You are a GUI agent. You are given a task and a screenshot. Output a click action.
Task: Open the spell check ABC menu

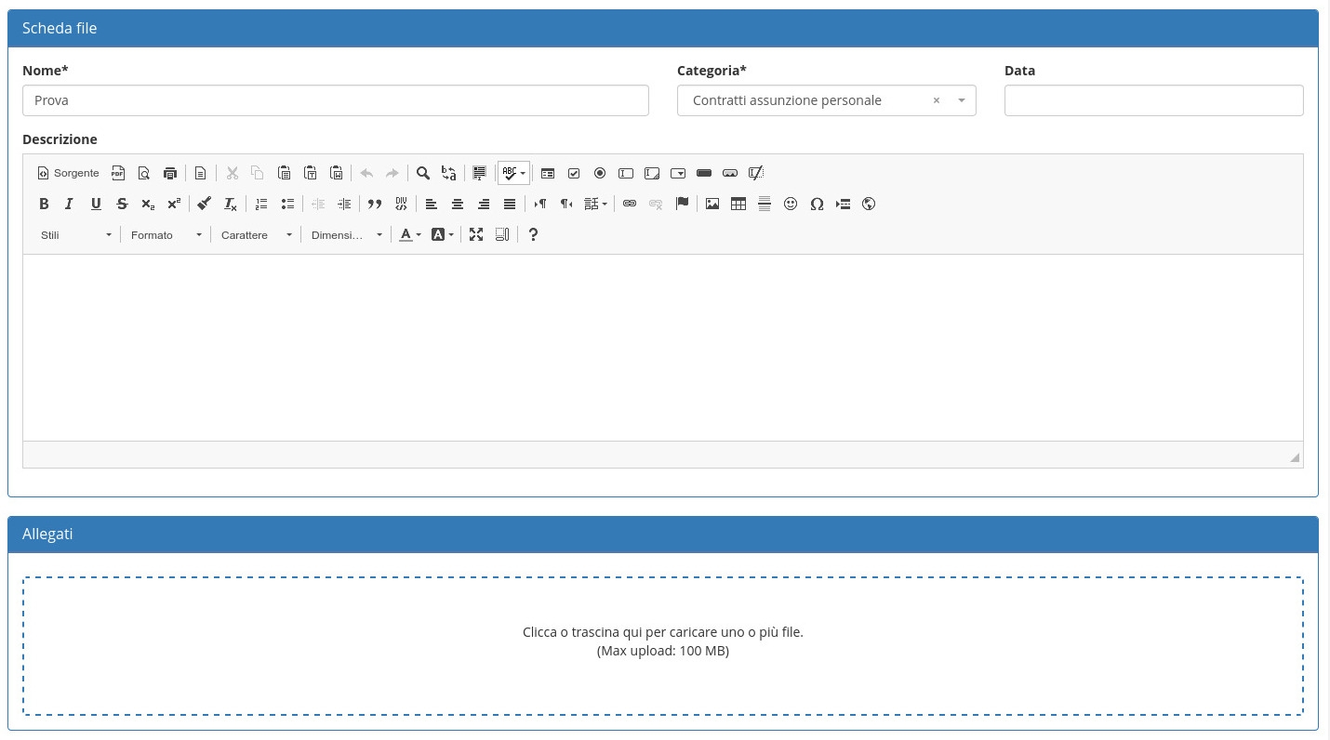click(x=513, y=173)
